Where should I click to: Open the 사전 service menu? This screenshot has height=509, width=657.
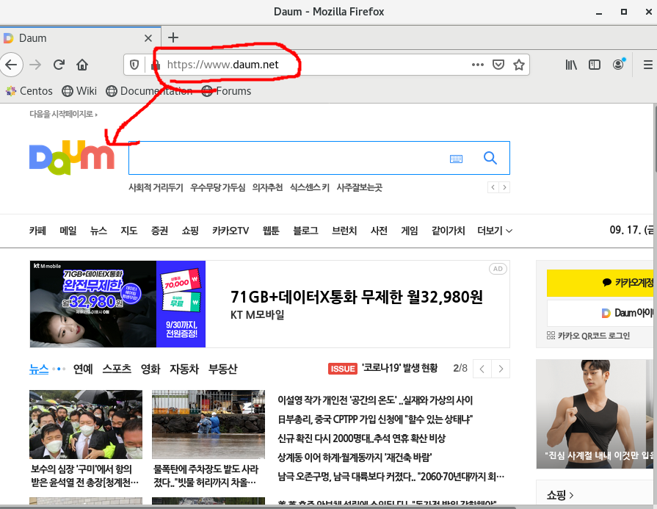click(x=380, y=231)
